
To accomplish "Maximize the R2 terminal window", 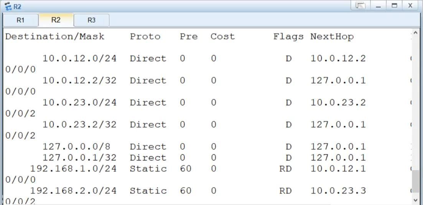I will pos(394,6).
